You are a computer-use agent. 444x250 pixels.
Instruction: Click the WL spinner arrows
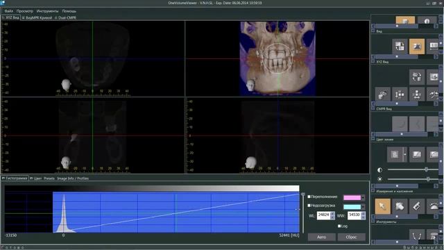pos(332,215)
